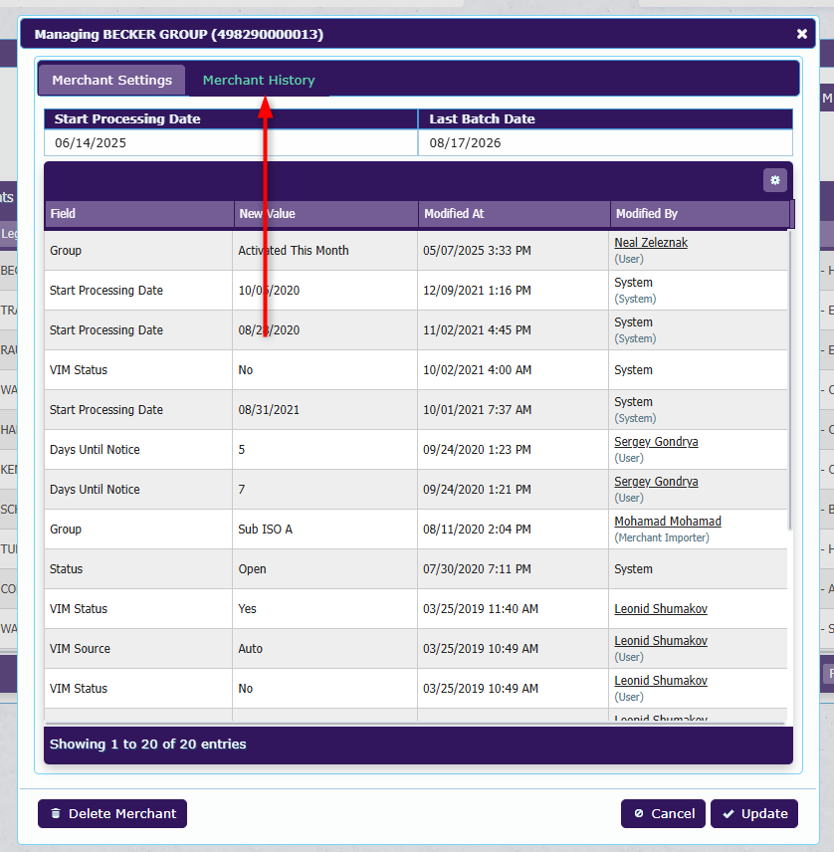Click timestamp 10/01/2021 7:37 AM

point(477,410)
